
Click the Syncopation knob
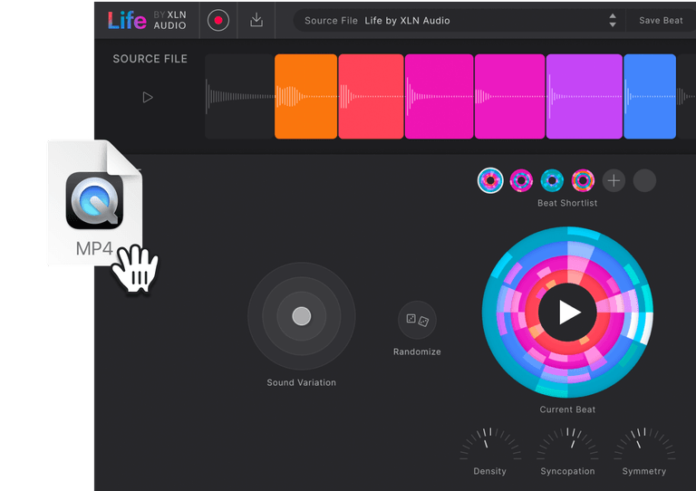[567, 445]
